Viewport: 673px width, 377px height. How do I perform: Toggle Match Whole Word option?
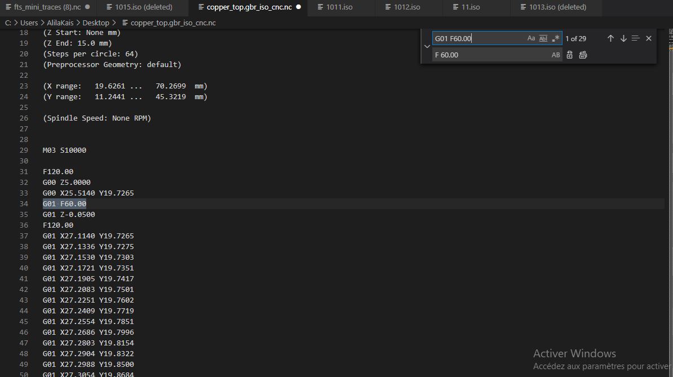[x=543, y=38]
